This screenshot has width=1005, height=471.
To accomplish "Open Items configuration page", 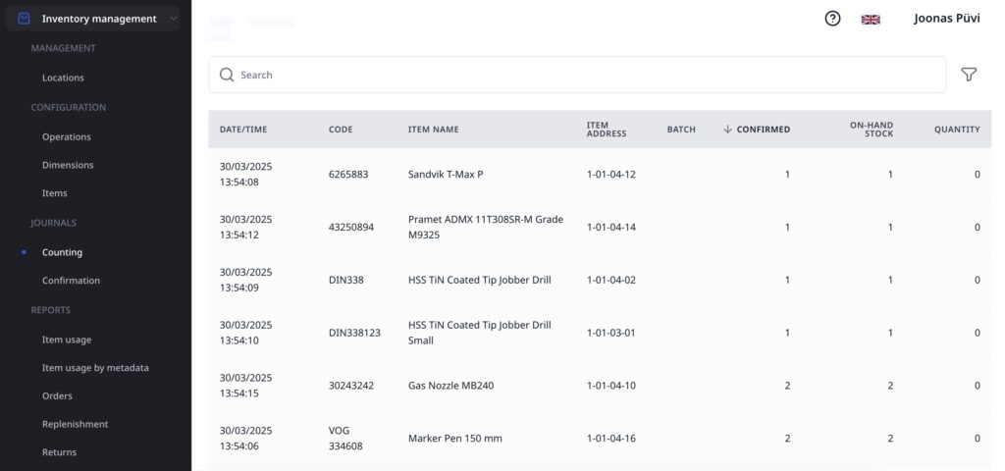I will tap(55, 193).
